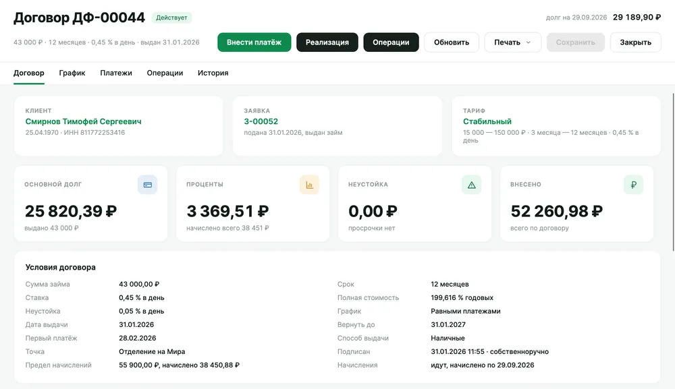Open application З-00052 link

261,121
